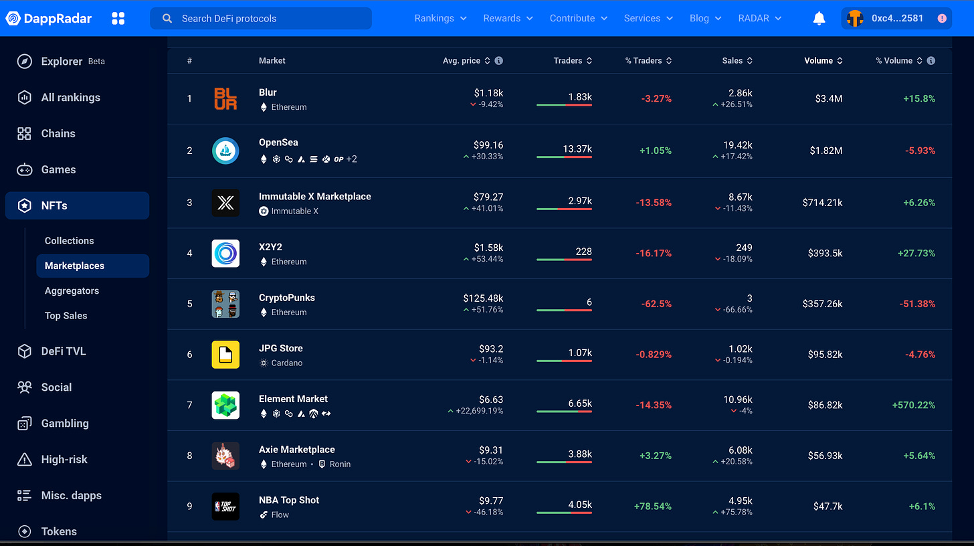Sort table by % Traders column
Image resolution: width=974 pixels, height=546 pixels.
click(x=648, y=61)
